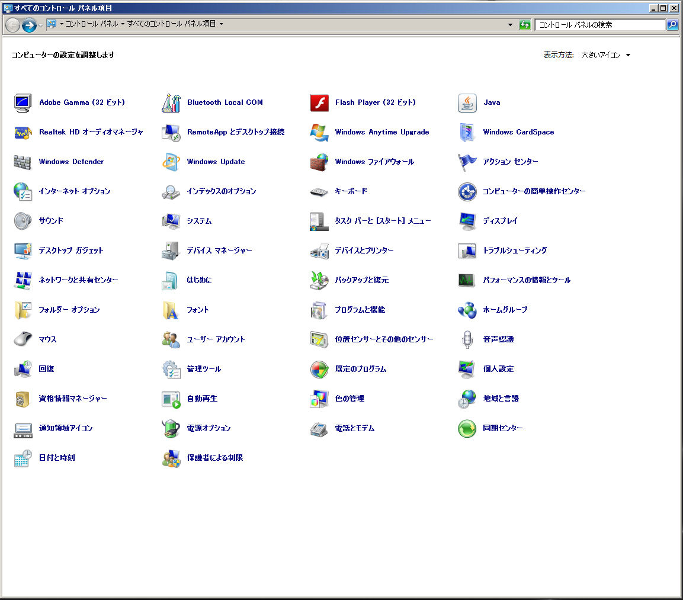Open the 管理ツール link
The image size is (683, 600).
(204, 369)
